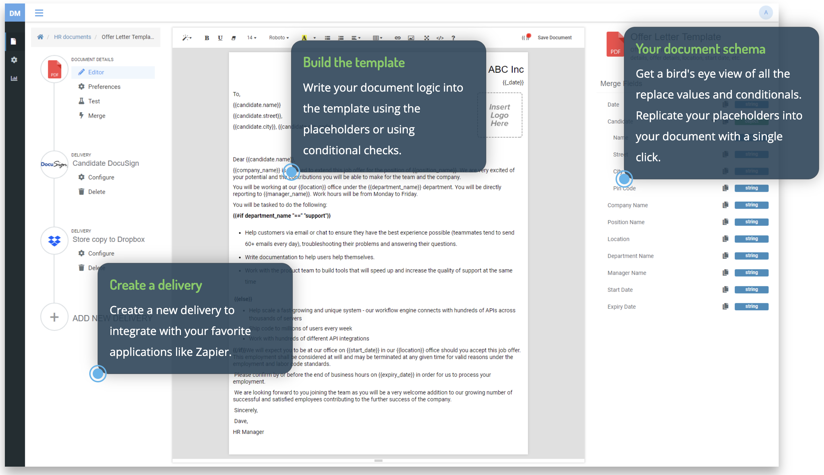Click the insert picture icon
The height and width of the screenshot is (475, 824).
(x=411, y=38)
